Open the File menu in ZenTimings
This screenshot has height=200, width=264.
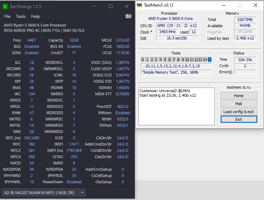coord(7,16)
